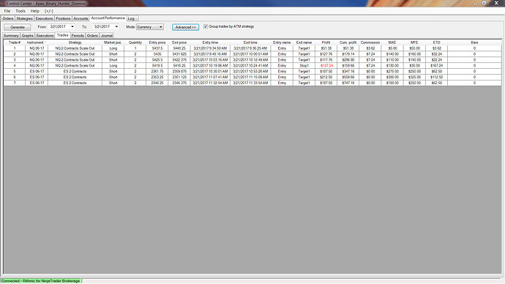Open the From date dropdown
The image size is (505, 284).
click(72, 27)
